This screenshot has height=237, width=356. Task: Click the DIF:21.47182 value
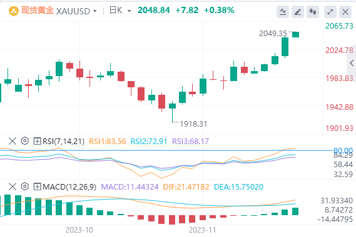tap(186, 187)
